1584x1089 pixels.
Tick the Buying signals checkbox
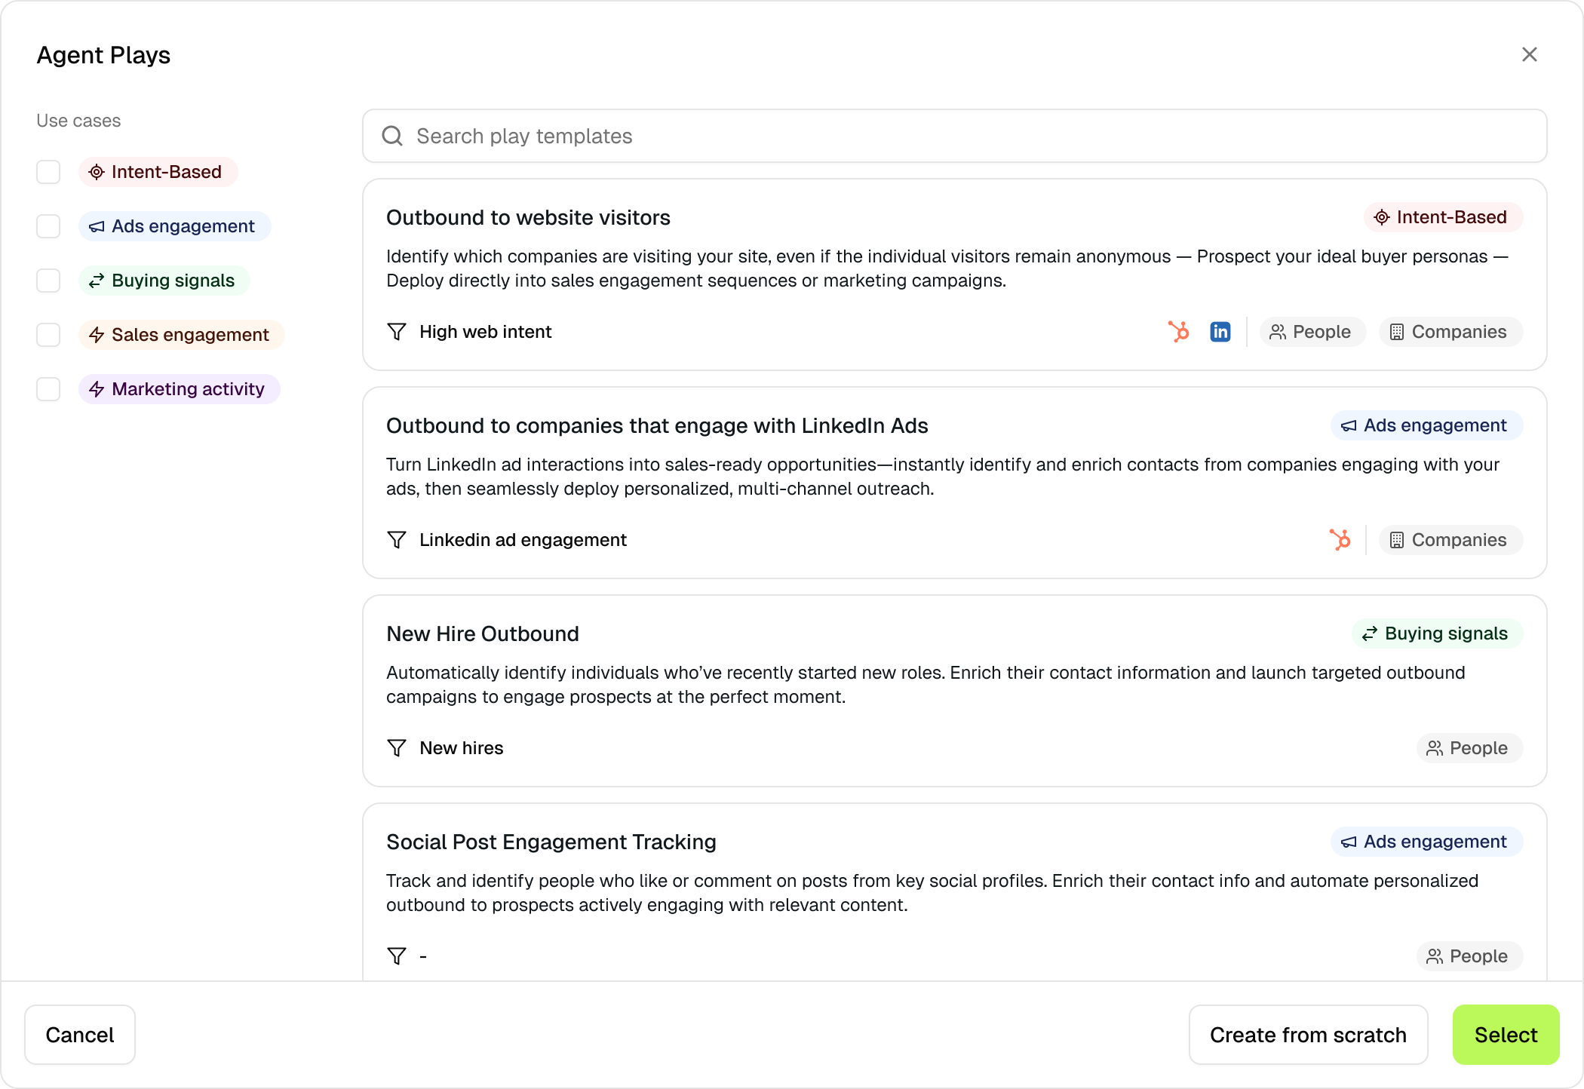tap(48, 281)
